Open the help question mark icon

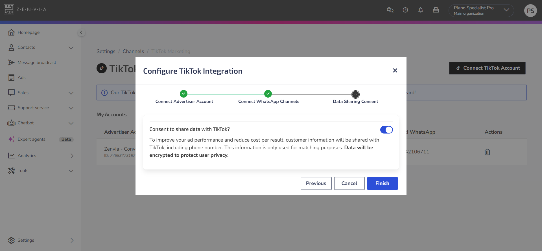tap(405, 10)
